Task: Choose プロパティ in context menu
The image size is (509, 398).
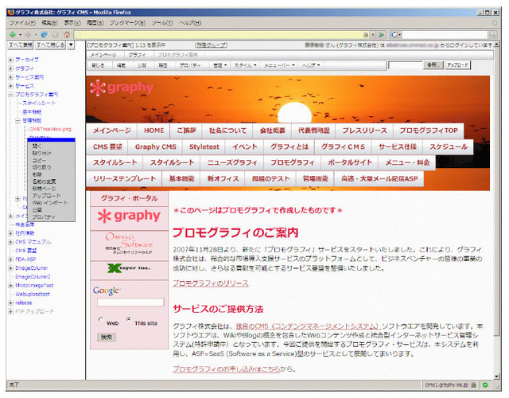Action: 44,217
